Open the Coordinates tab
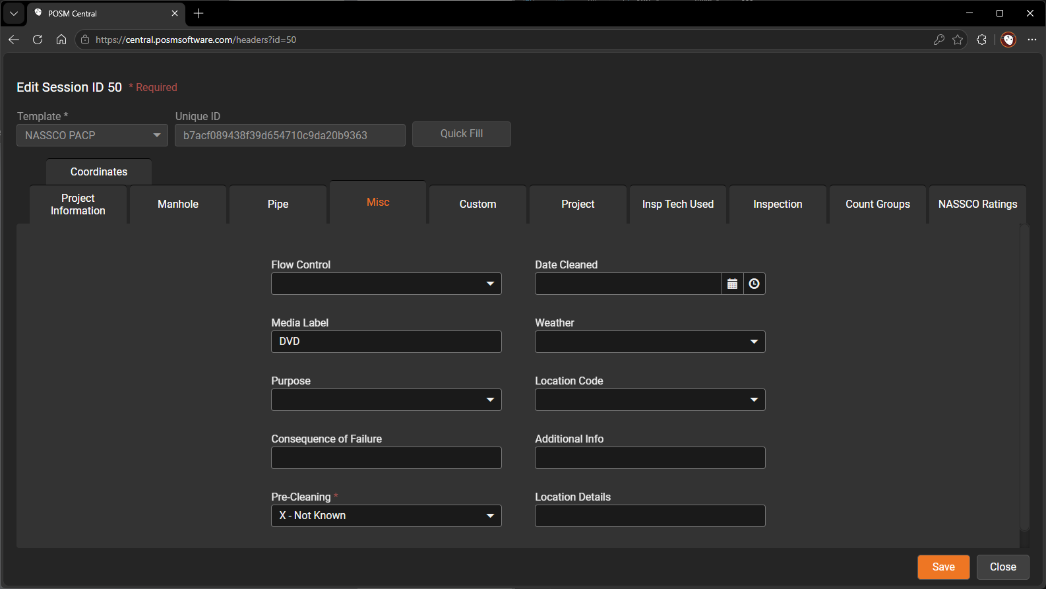 (99, 171)
